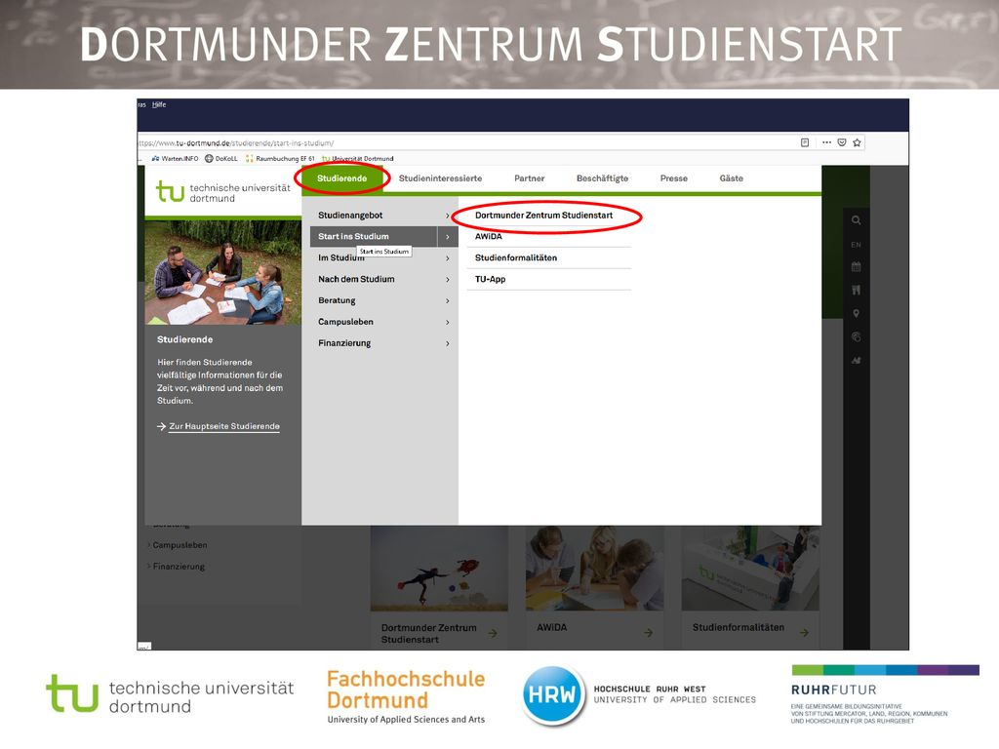Click the arrow on the AWiDA card
The image size is (999, 749).
(x=648, y=632)
